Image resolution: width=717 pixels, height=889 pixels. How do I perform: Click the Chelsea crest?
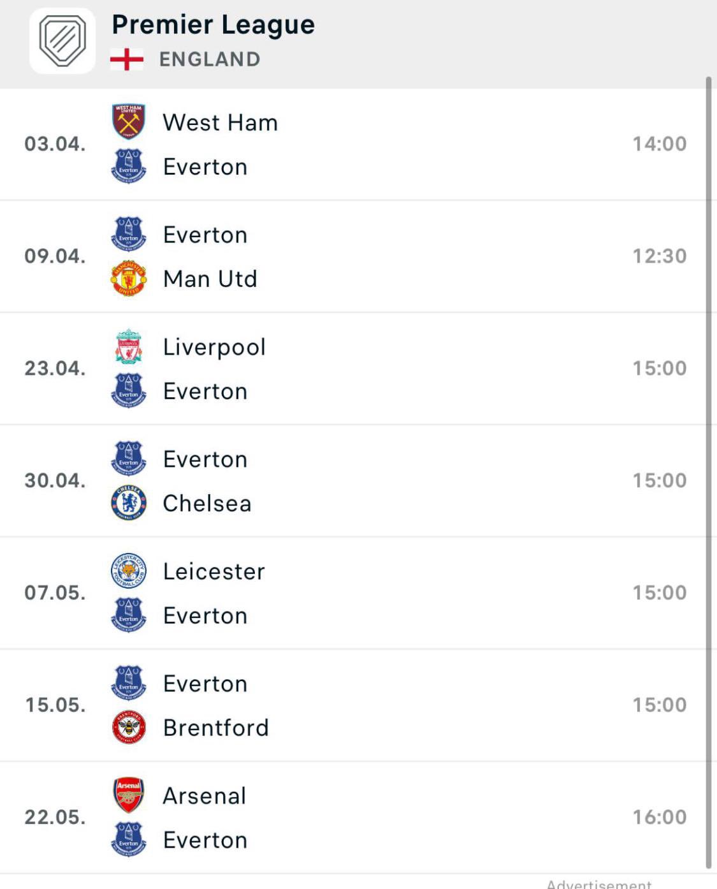pos(129,503)
